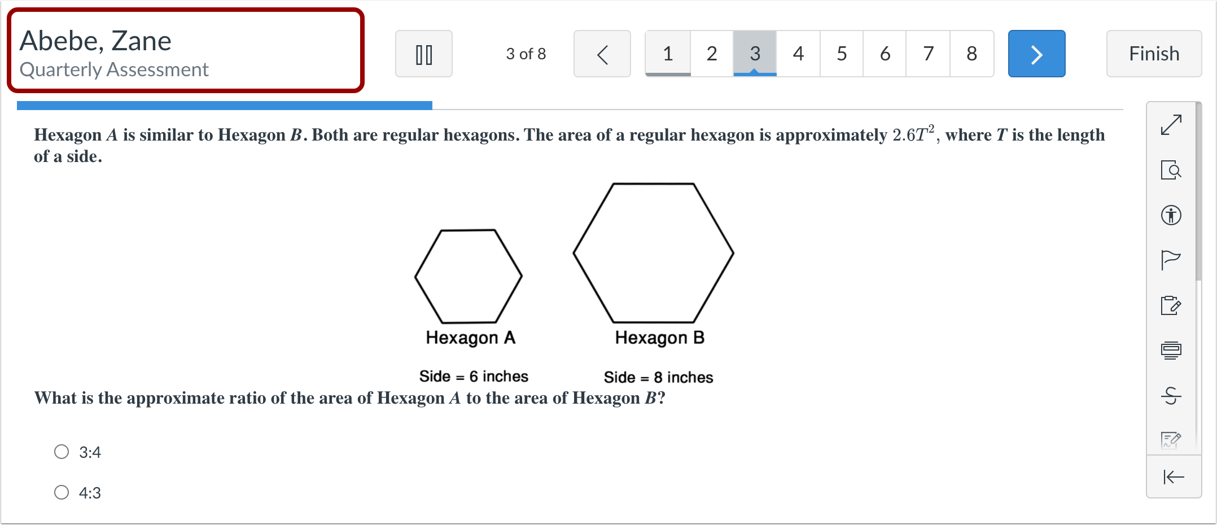
Task: Click the student name Abebe, Zane
Action: coord(97,41)
